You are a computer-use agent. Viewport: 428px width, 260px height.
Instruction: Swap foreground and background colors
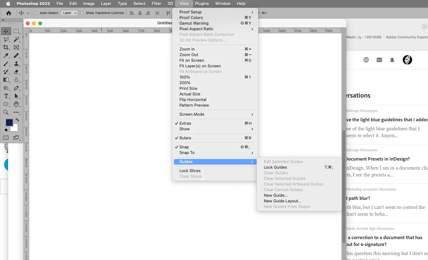click(17, 120)
